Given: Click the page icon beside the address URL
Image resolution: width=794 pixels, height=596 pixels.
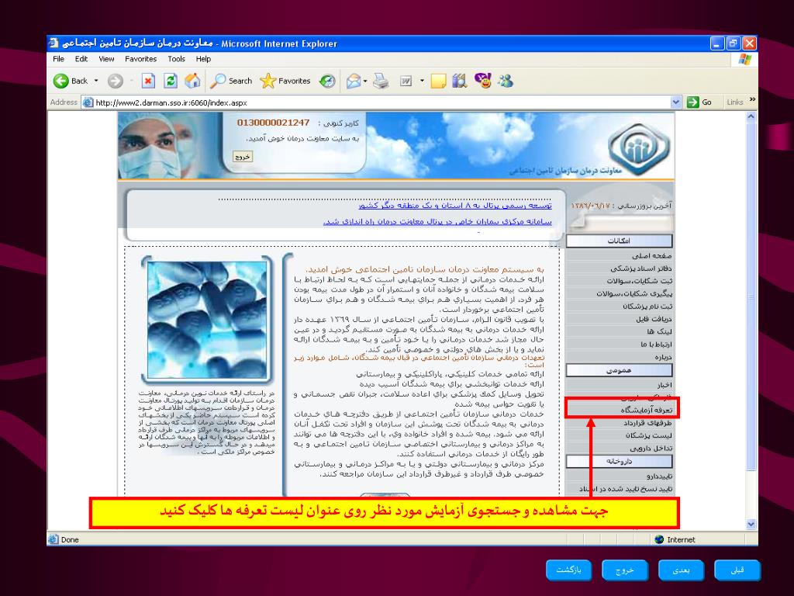Looking at the screenshot, I should coord(88,102).
